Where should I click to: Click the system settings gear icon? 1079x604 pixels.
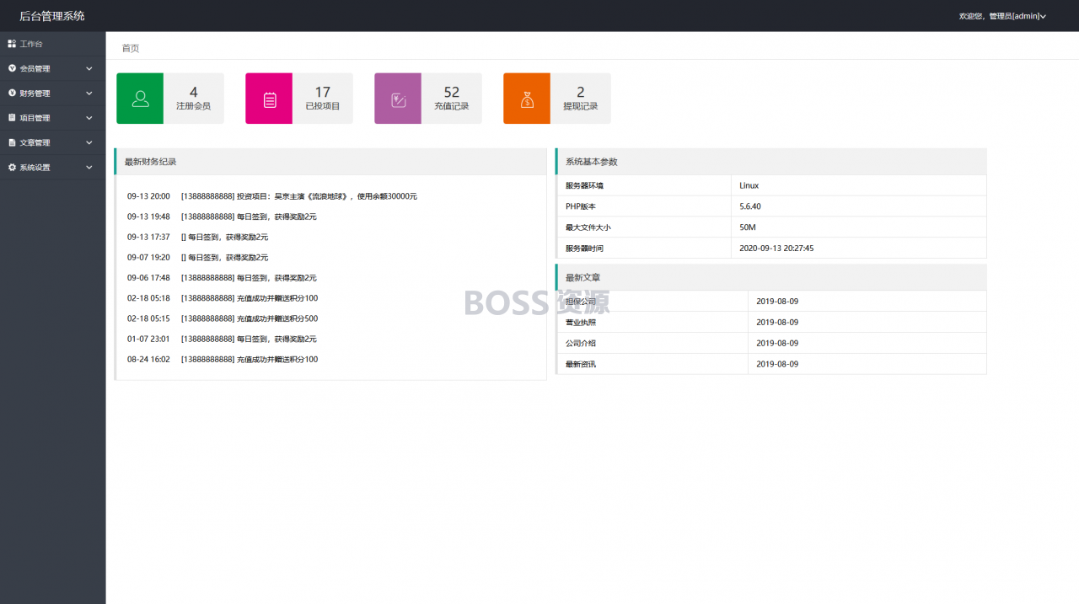click(x=12, y=167)
